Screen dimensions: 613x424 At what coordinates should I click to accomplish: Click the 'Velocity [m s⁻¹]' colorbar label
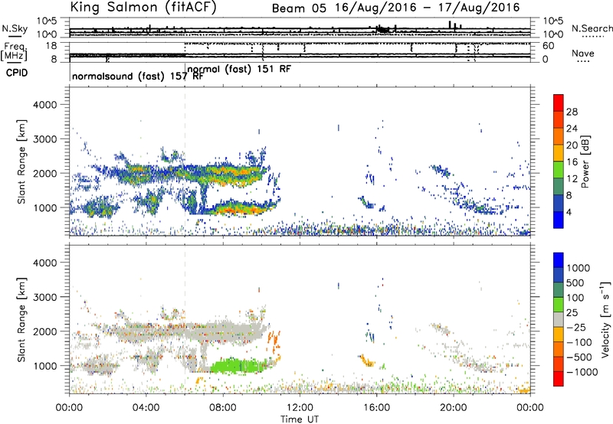click(605, 319)
